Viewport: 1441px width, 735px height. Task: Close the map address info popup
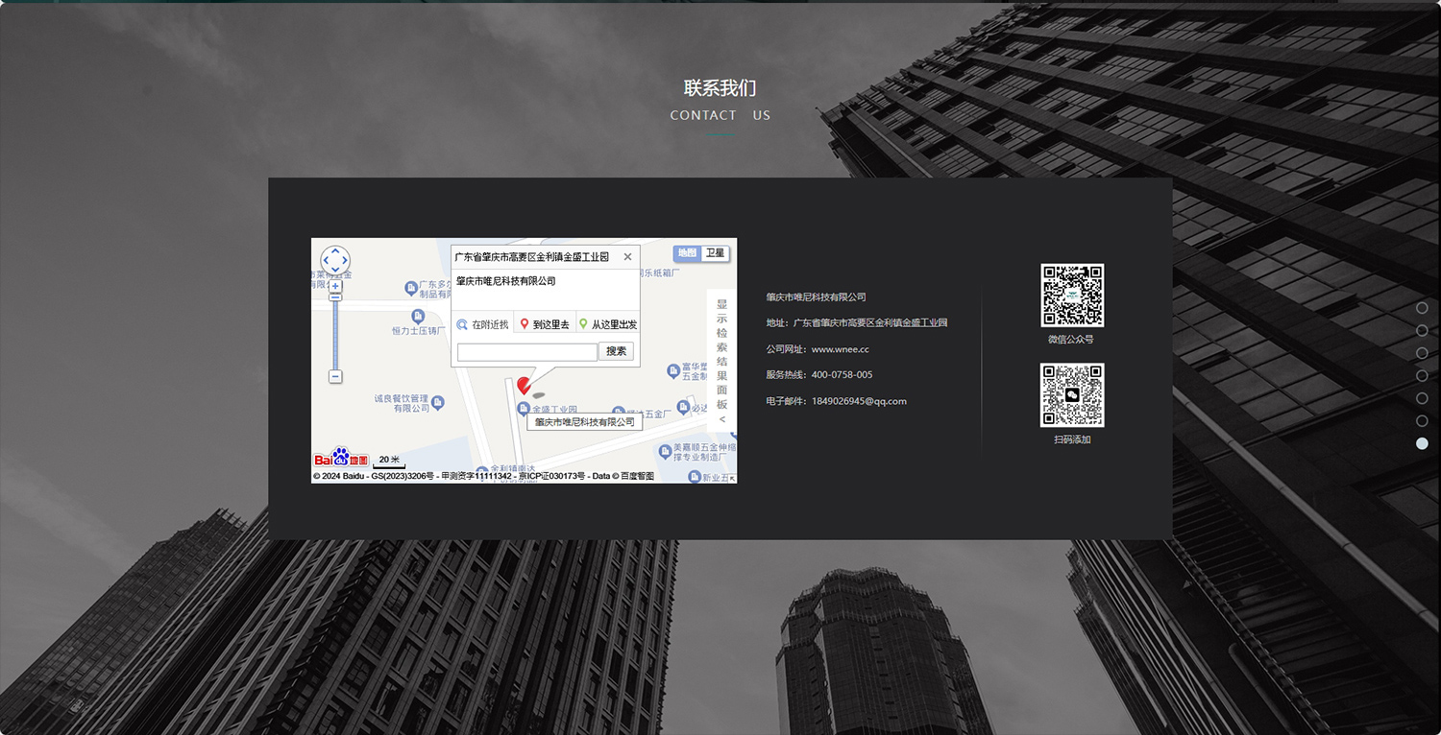coord(627,257)
